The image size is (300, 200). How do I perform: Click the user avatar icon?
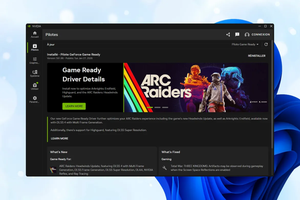click(x=247, y=35)
